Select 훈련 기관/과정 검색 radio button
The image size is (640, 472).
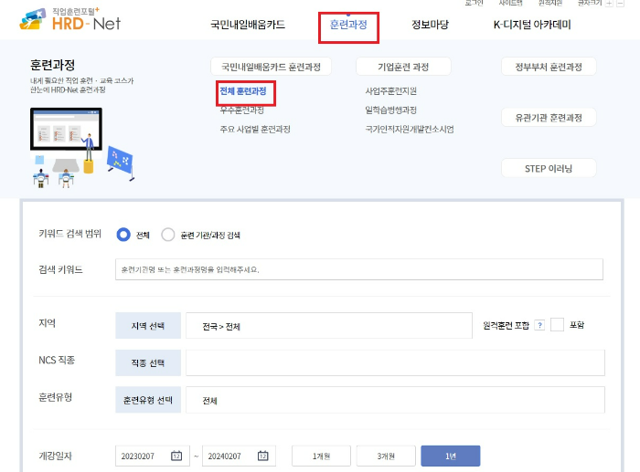(x=167, y=235)
